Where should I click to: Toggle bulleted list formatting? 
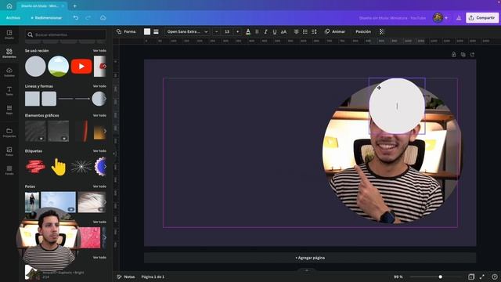[305, 31]
